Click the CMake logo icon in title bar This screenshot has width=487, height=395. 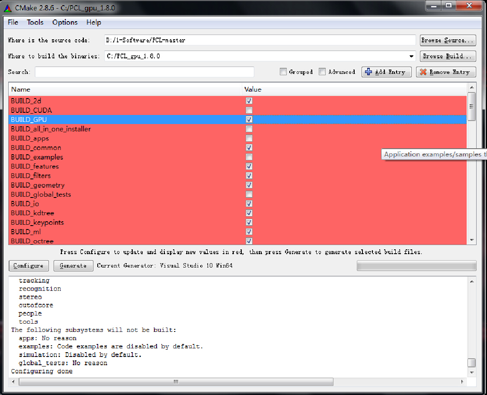7,8
